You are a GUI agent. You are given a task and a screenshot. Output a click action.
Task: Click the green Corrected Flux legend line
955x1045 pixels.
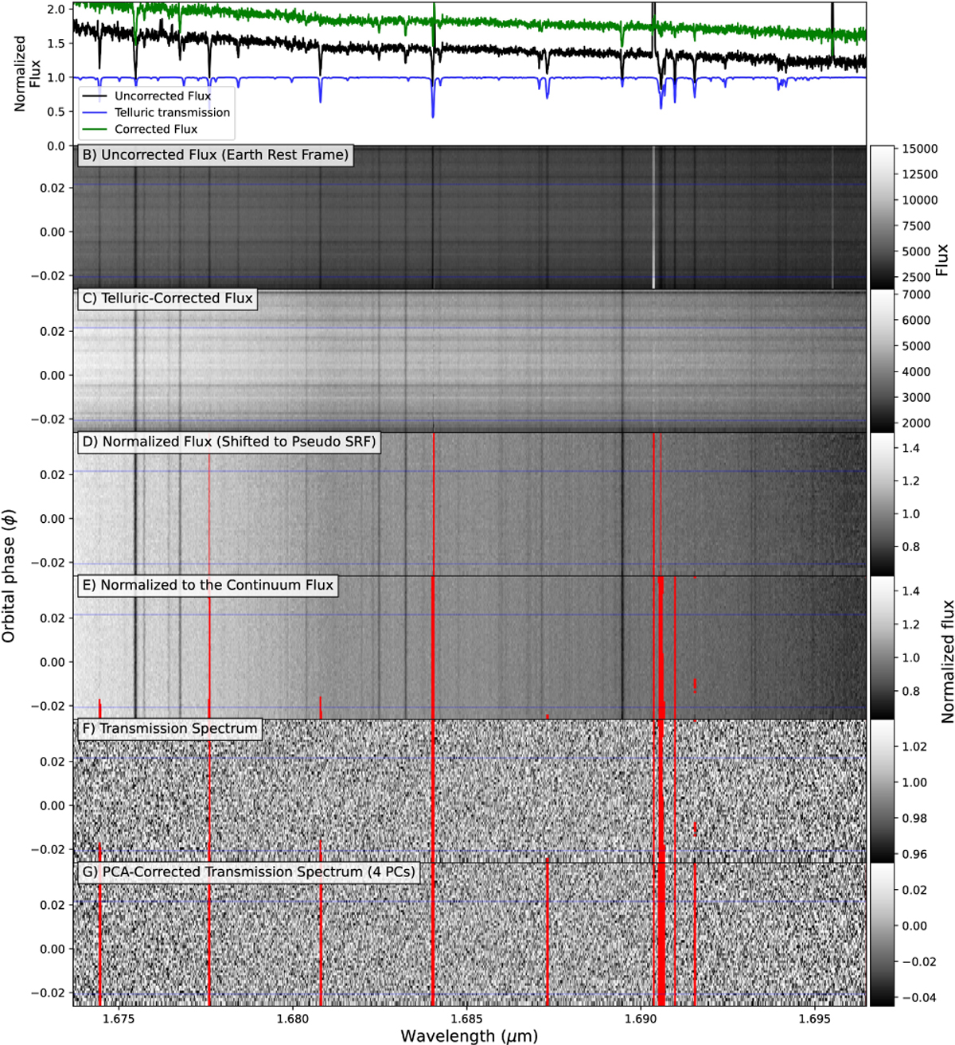click(x=95, y=129)
